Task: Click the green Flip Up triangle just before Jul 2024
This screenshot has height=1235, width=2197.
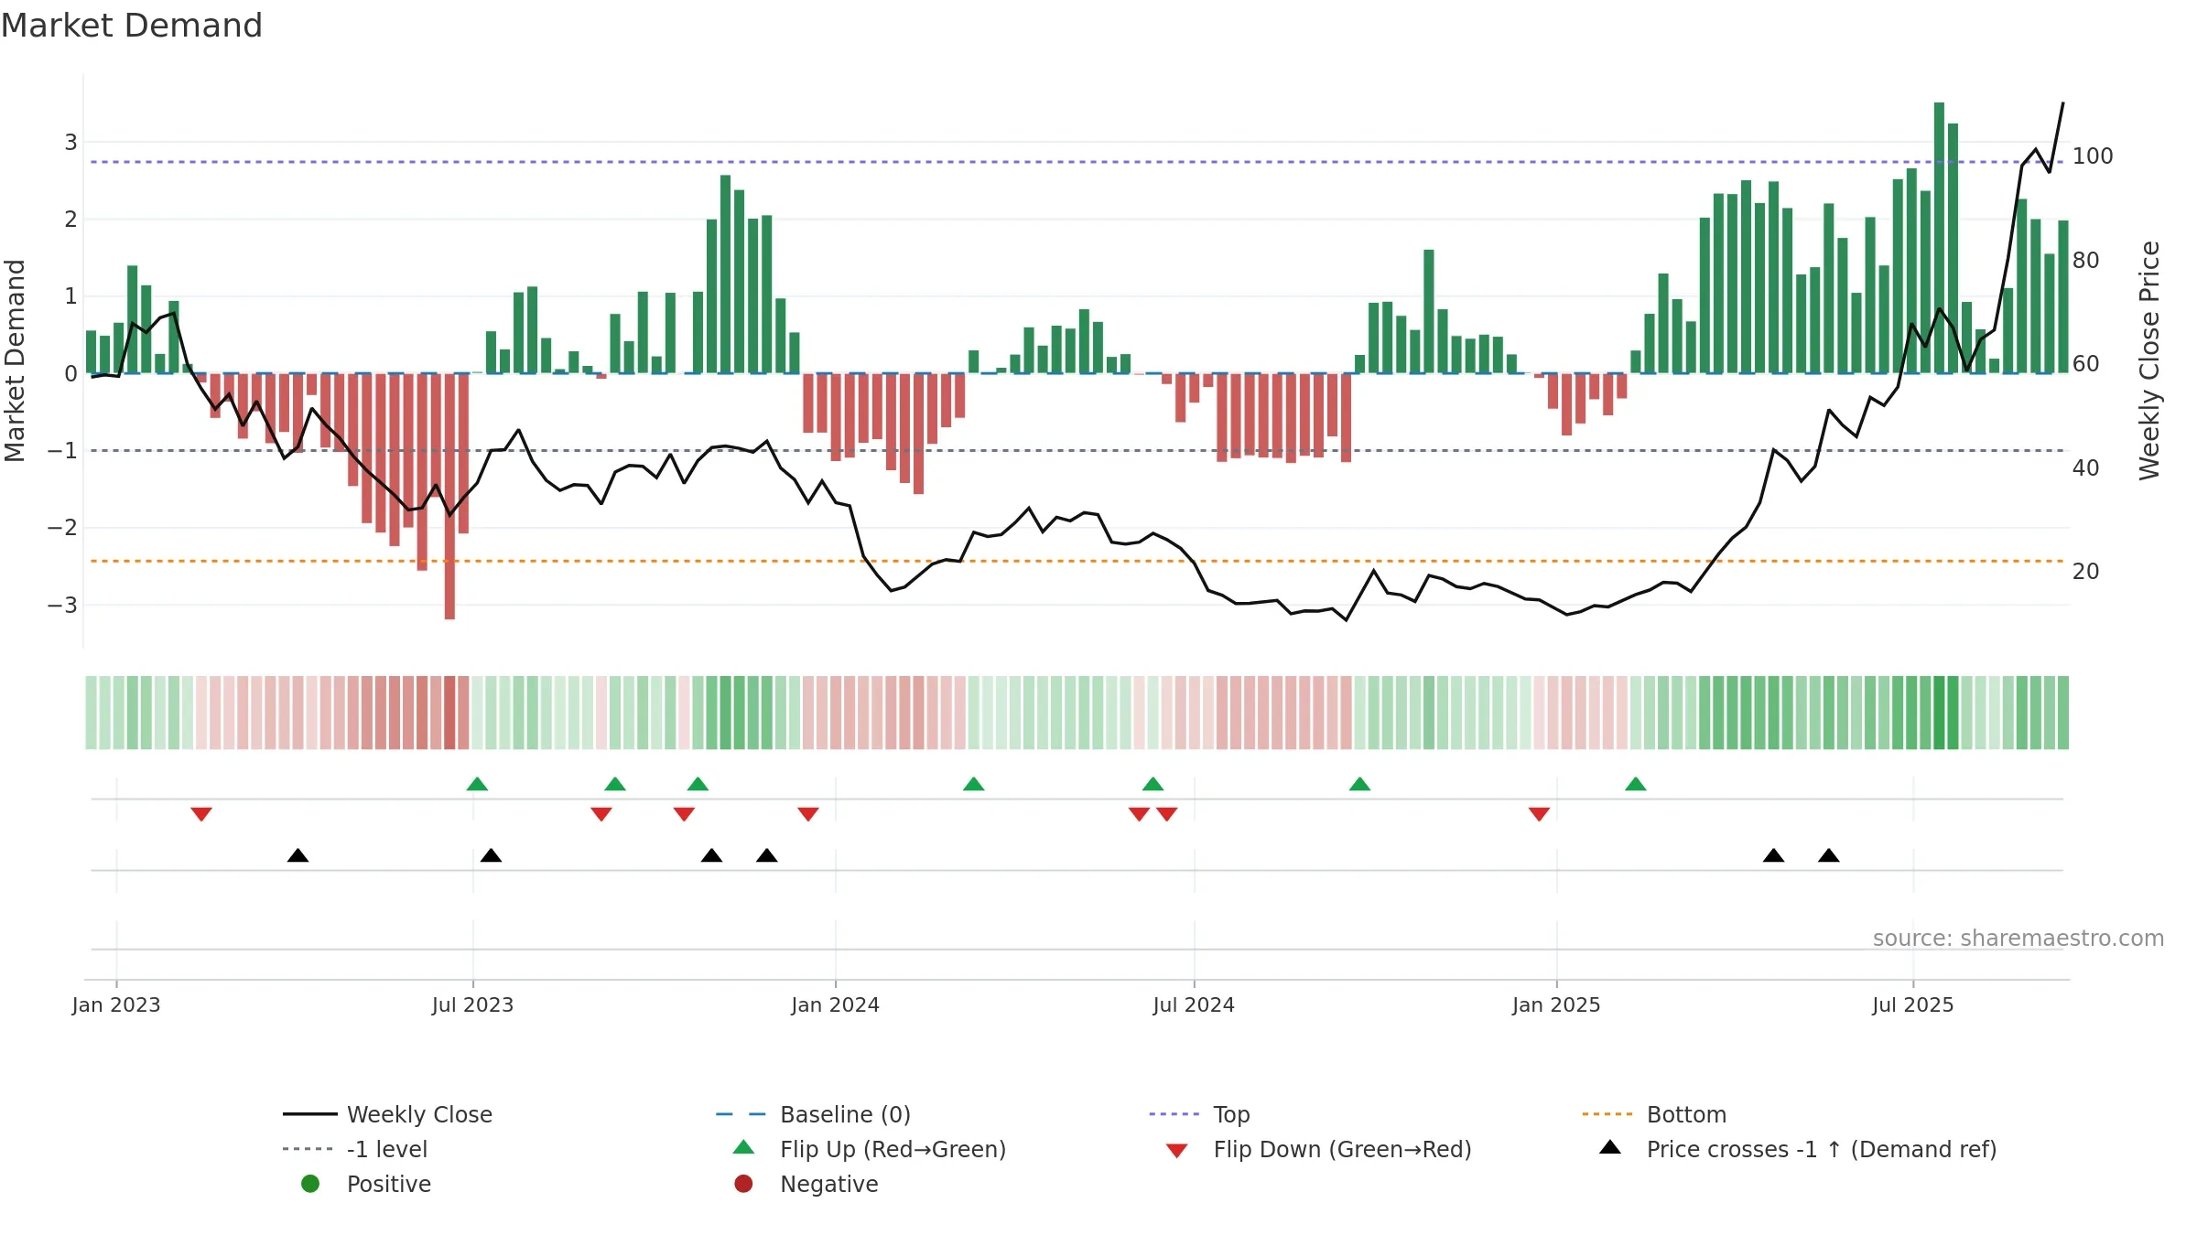Action: pos(1153,784)
